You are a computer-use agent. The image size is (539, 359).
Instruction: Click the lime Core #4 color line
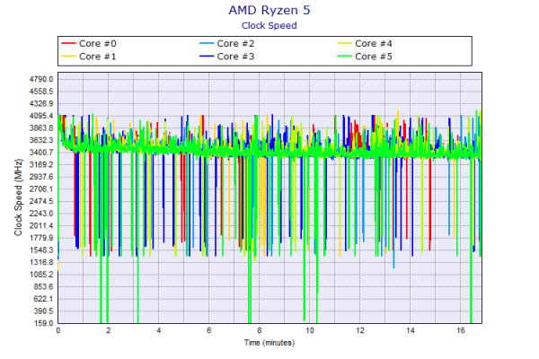[x=345, y=44]
